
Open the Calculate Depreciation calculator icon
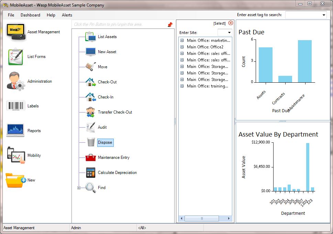tap(90, 173)
